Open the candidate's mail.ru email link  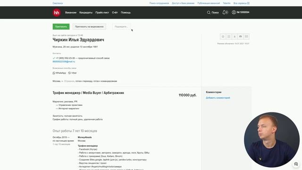64,62
